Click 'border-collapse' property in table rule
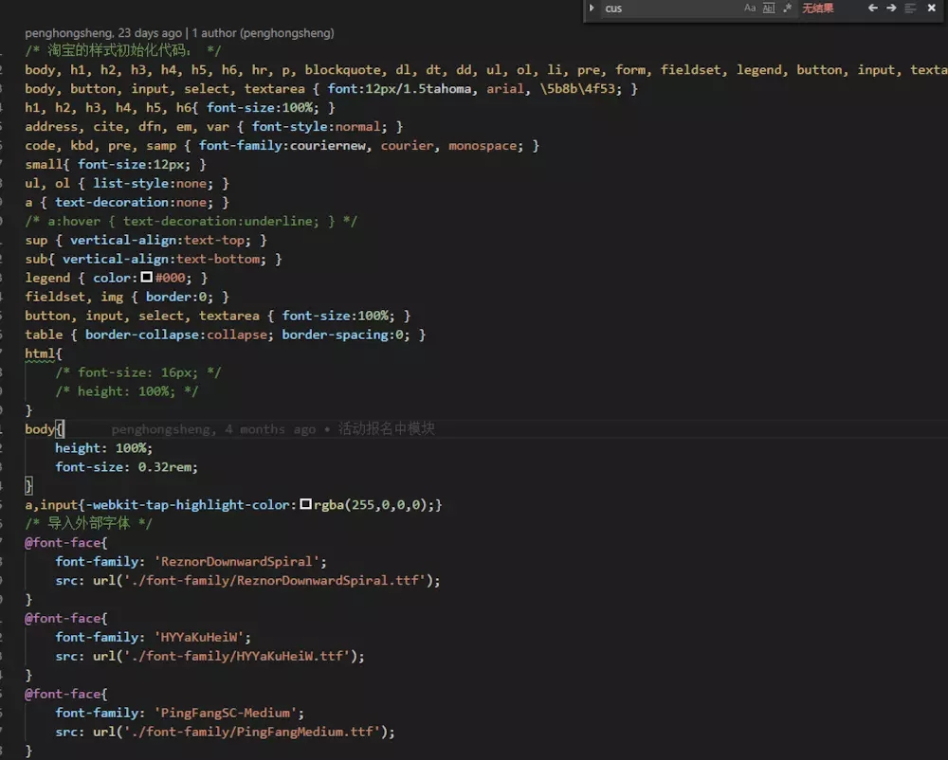Screen dimensions: 948x760 point(141,335)
